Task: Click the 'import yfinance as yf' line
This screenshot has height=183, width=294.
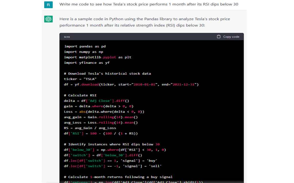Action: point(87,63)
